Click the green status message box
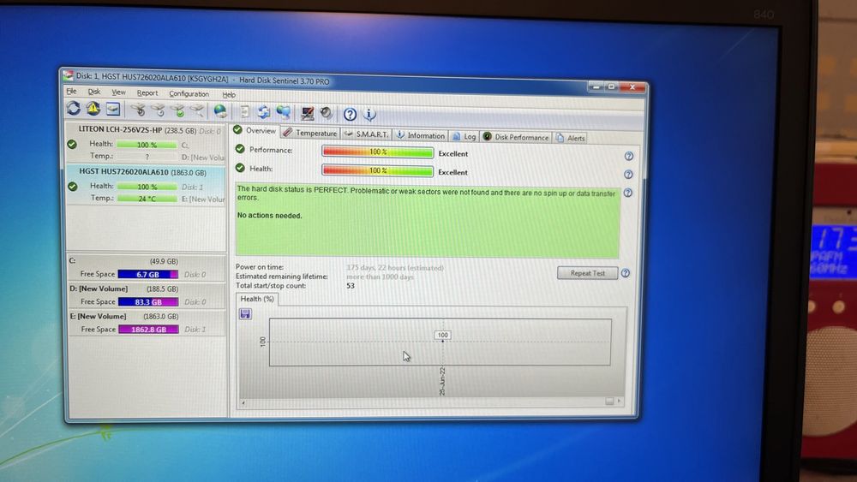Viewport: 857px width, 482px height. (428, 221)
